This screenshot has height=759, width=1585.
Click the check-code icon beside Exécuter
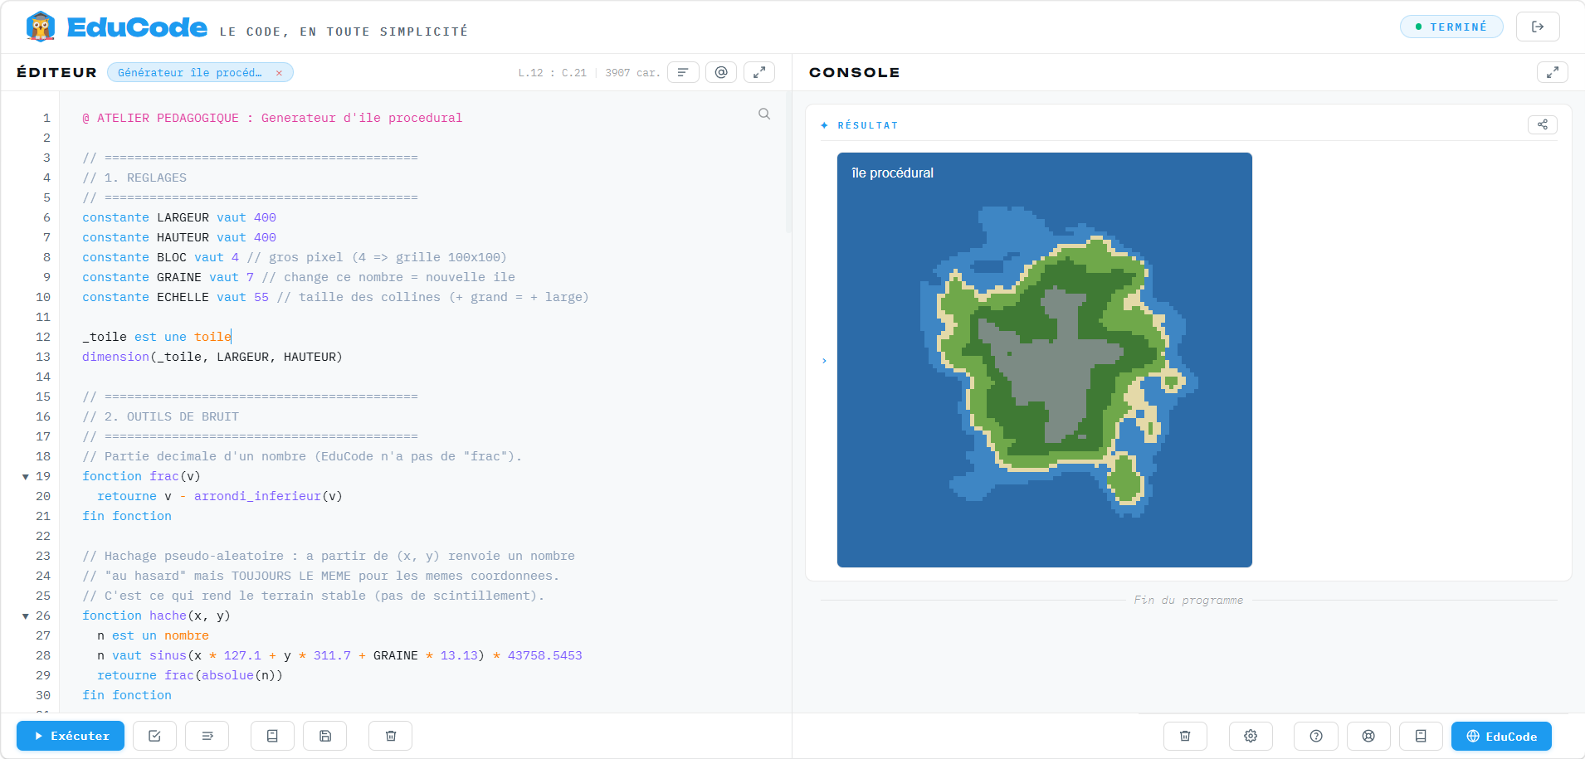click(x=154, y=736)
